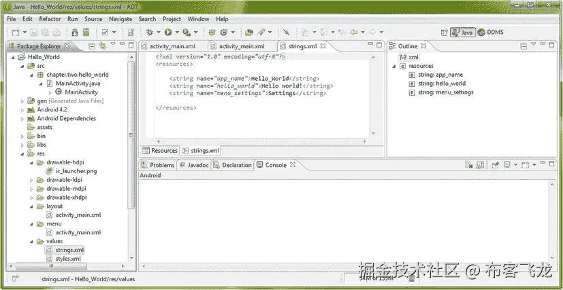563x290 pixels.
Task: Click the Search flashlight toolbar icon
Action: pos(261,33)
